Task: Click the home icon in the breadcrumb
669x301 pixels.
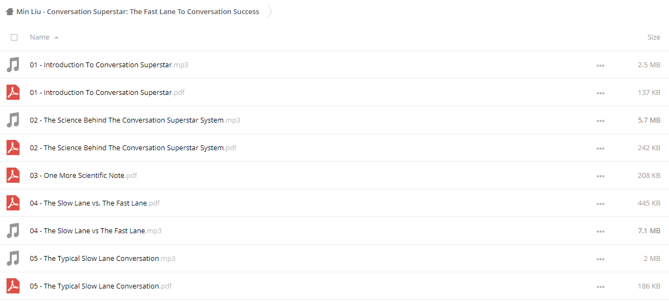Action: [x=9, y=11]
